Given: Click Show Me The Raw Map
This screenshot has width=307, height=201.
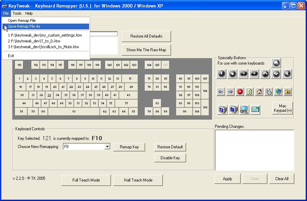Looking at the screenshot, I should tap(146, 50).
